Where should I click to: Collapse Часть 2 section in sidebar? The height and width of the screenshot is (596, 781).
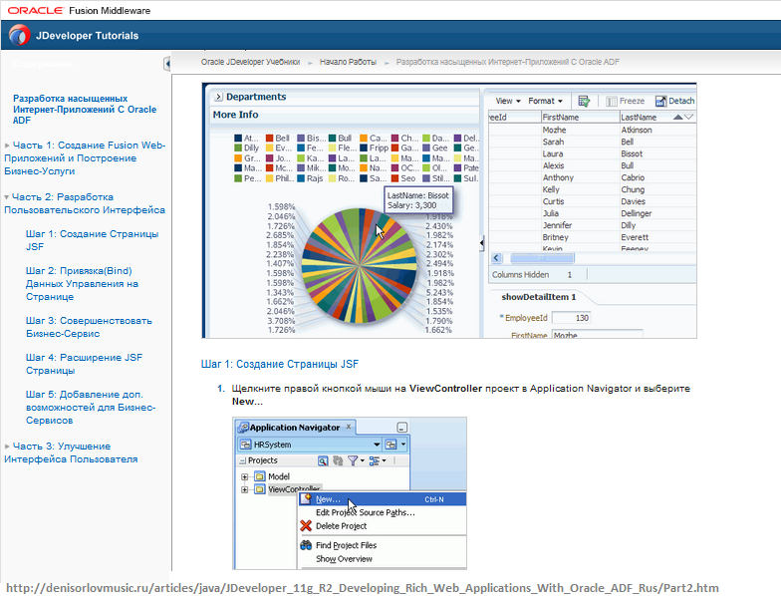pyautogui.click(x=7, y=197)
